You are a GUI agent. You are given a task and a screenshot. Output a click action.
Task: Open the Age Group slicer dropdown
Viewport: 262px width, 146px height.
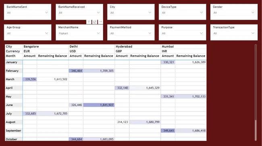(x=27, y=33)
